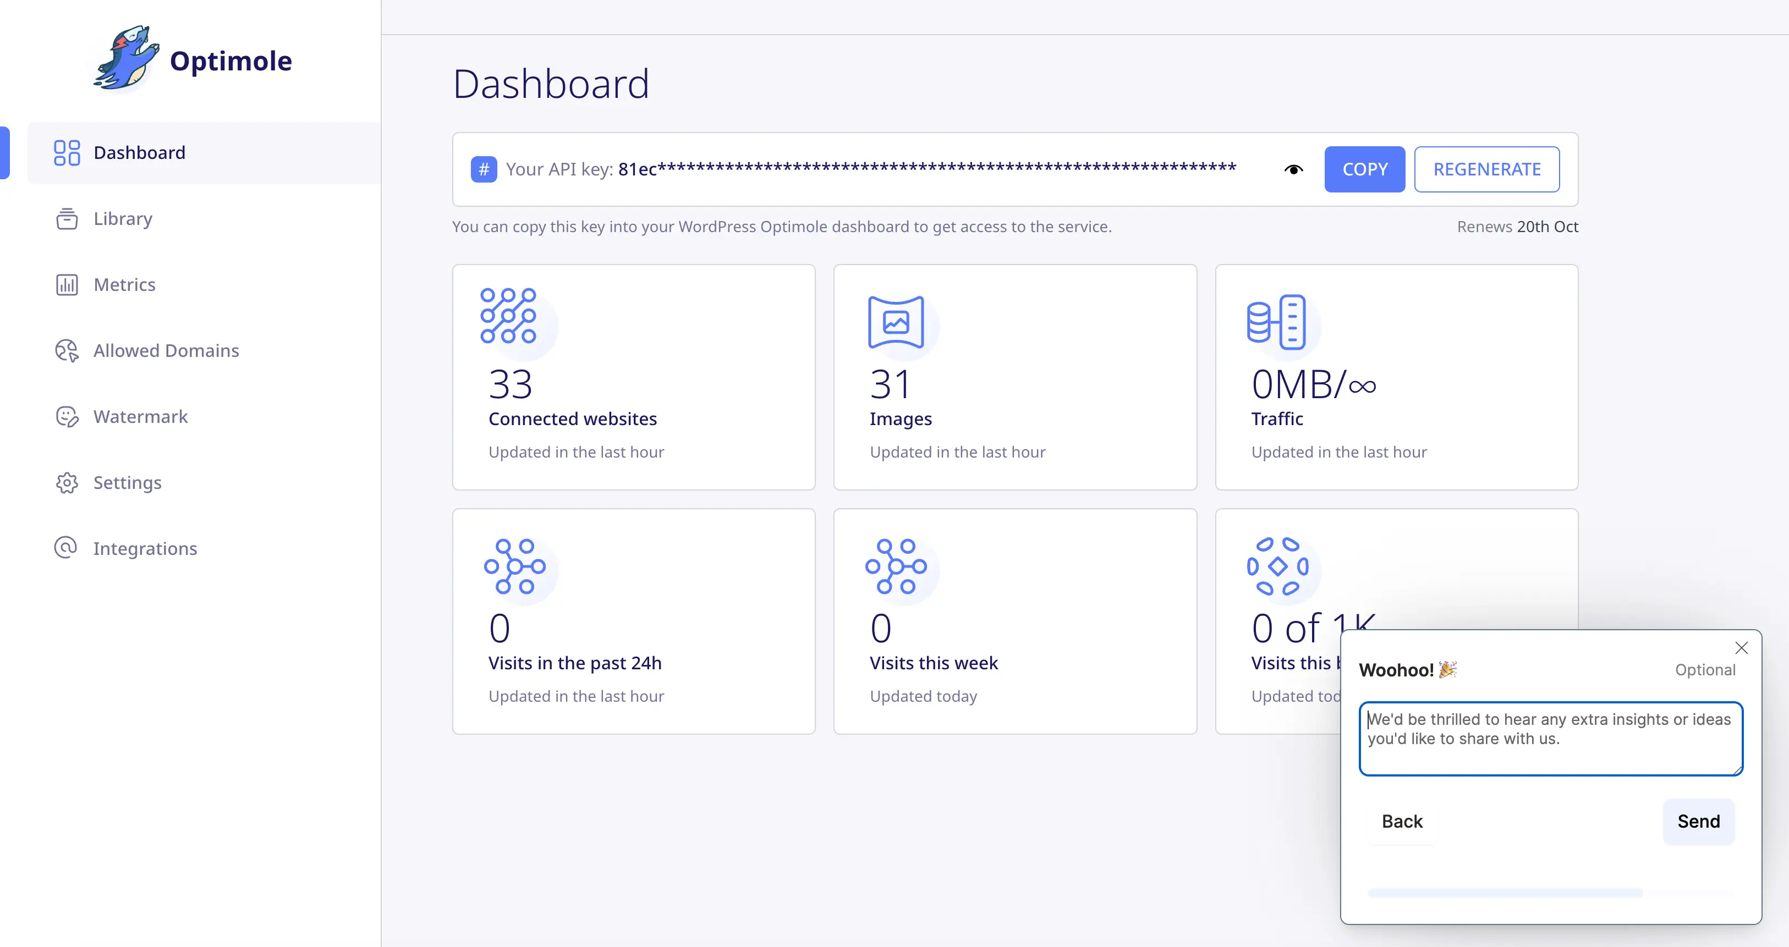This screenshot has width=1789, height=947.
Task: Regenerate the API key
Action: tap(1486, 169)
